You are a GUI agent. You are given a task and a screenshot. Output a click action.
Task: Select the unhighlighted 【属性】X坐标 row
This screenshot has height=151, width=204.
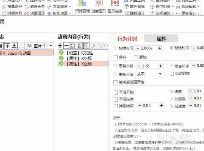click(83, 58)
